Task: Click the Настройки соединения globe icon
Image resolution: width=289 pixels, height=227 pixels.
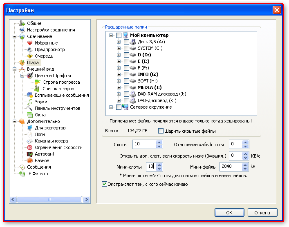Action: click(x=22, y=30)
